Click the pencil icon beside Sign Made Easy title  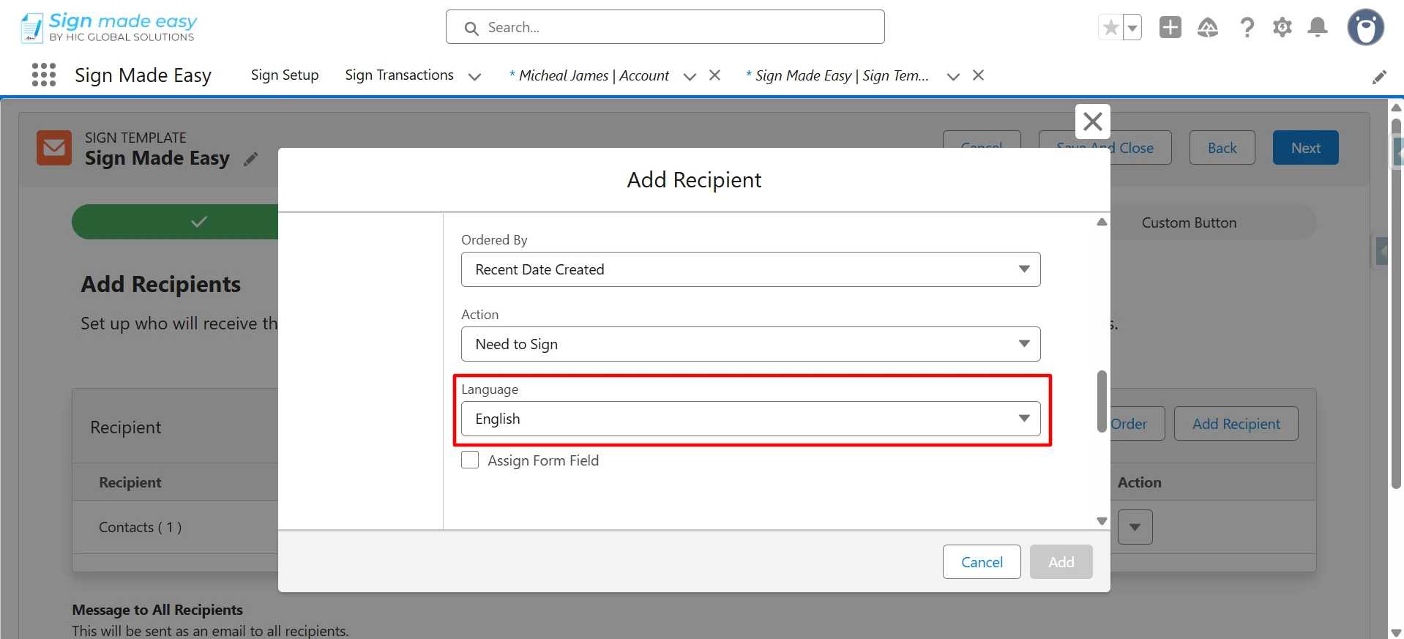[251, 159]
